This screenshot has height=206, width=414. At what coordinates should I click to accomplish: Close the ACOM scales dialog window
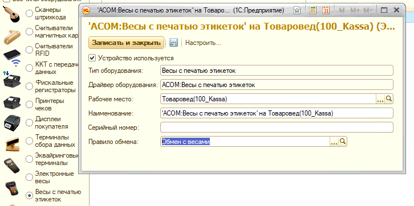click(396, 10)
